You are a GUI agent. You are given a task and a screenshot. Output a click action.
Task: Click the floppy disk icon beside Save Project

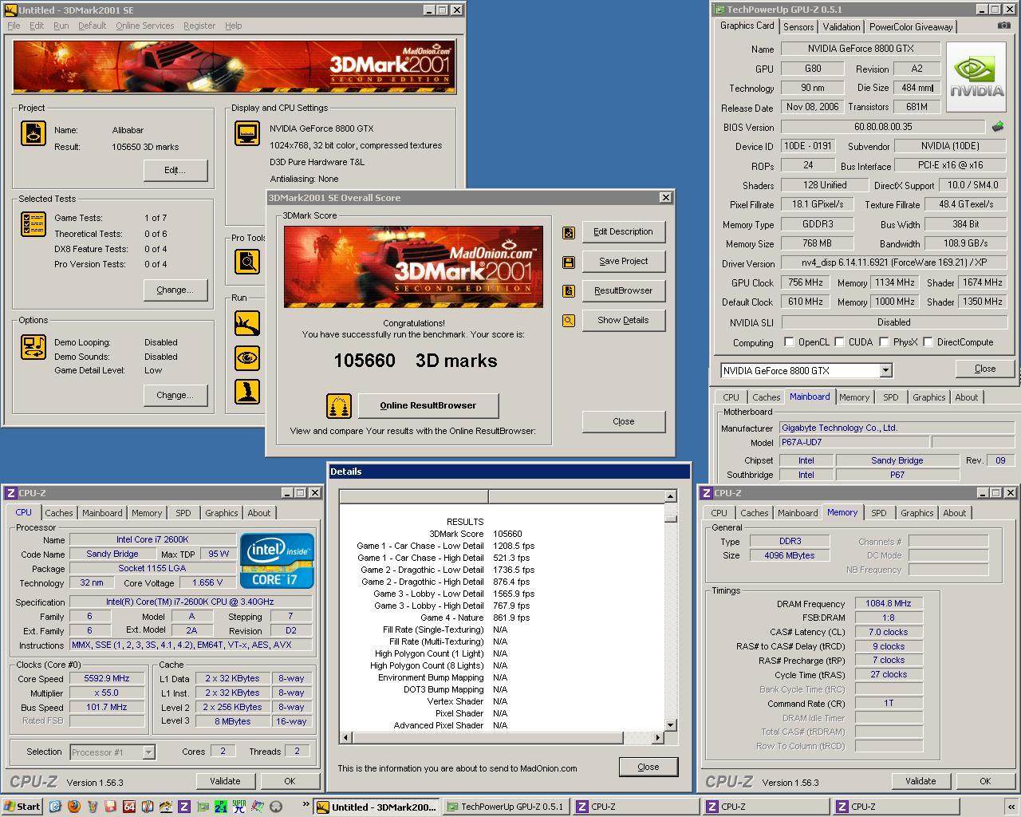[568, 262]
